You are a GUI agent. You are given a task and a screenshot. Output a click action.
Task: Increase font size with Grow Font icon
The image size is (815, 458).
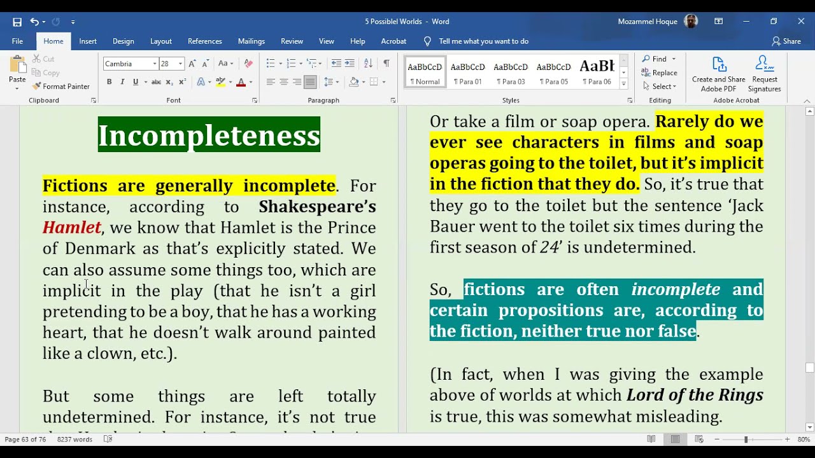pyautogui.click(x=192, y=64)
